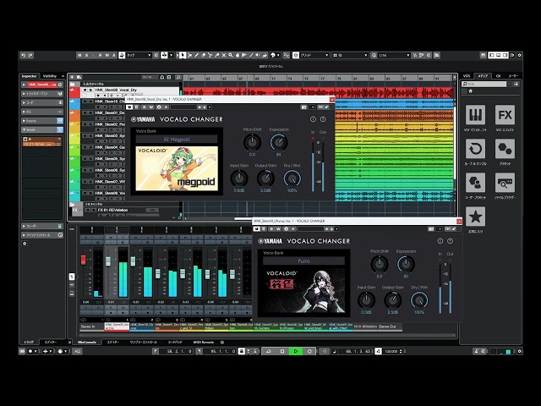This screenshot has width=541, height=406.
Task: Click the Undo arrow in the toolbar
Action: (24, 55)
